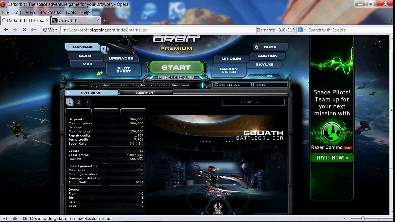This screenshot has height=222, width=395.
Task: Select hangar slot 1
Action: [x=70, y=102]
